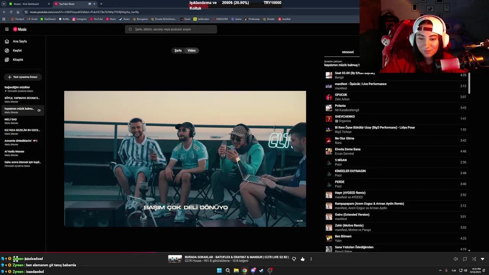Play PERDE by Poizi
Screen dimensions: 489x275
pos(396,184)
